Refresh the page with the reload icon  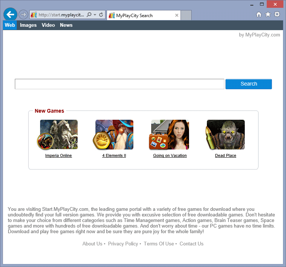(101, 15)
